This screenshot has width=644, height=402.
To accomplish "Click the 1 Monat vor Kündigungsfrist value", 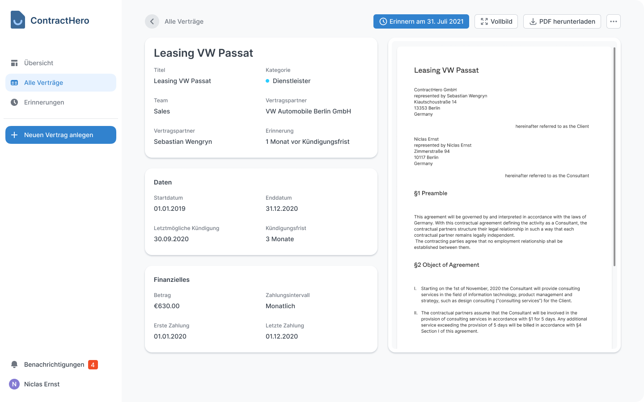I will pyautogui.click(x=308, y=142).
